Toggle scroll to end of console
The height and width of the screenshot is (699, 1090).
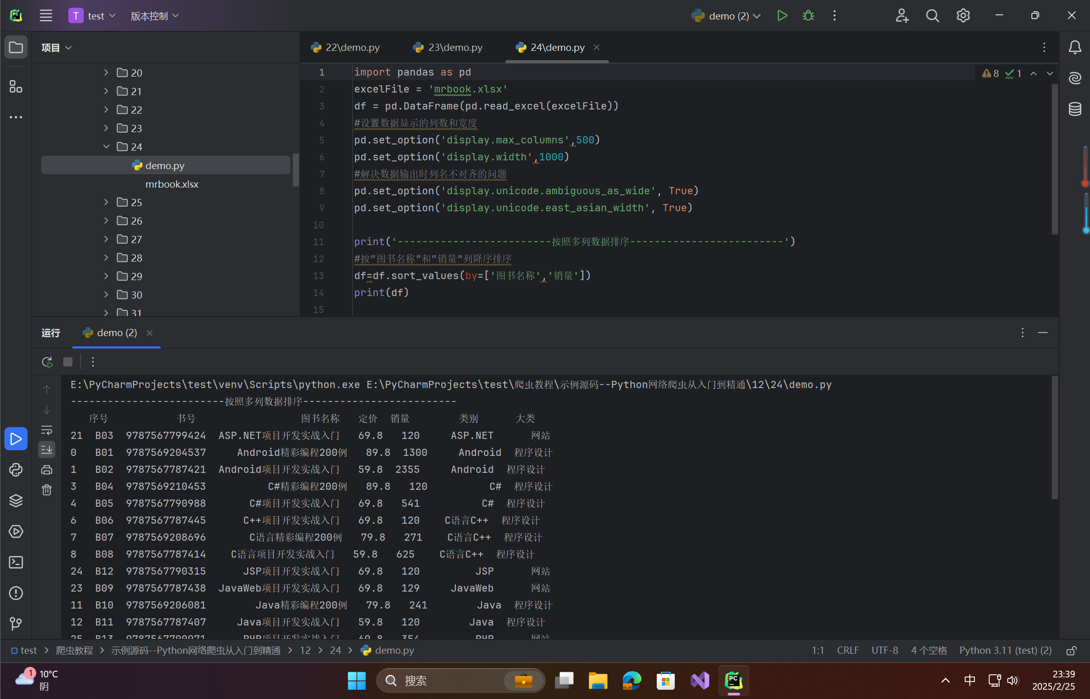point(47,450)
